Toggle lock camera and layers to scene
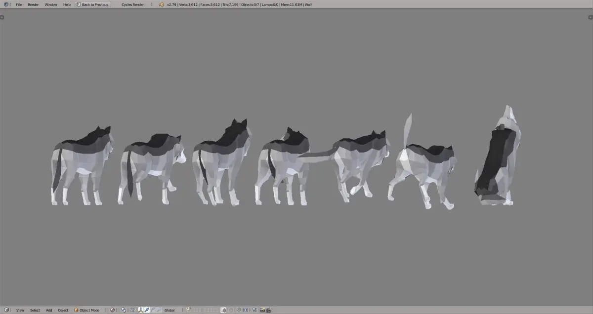Viewport: 593px width, 314px height. click(223, 310)
